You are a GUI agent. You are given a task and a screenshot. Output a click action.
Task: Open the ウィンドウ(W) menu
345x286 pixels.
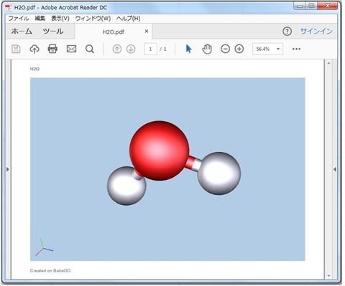[93, 19]
